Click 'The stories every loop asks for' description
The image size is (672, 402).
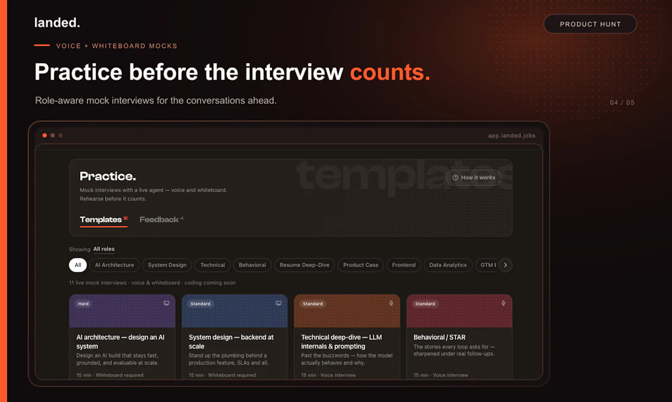(x=454, y=350)
